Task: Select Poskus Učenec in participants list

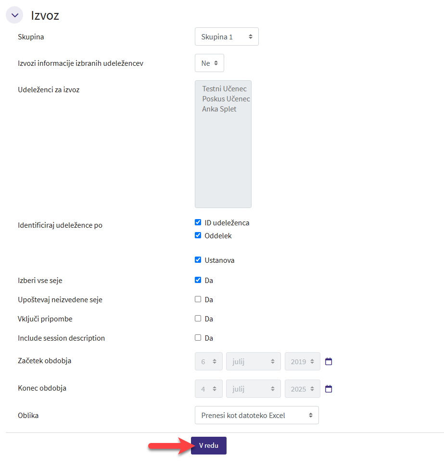Action: point(226,99)
